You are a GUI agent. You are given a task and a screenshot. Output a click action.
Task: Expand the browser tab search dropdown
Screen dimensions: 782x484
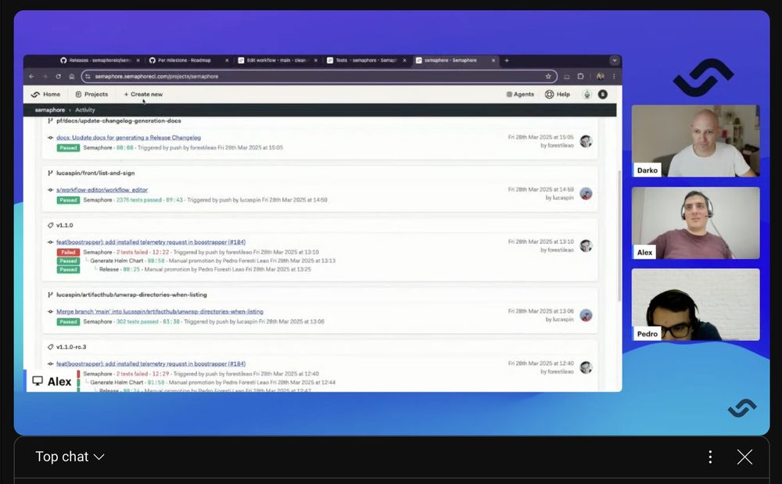(x=615, y=60)
